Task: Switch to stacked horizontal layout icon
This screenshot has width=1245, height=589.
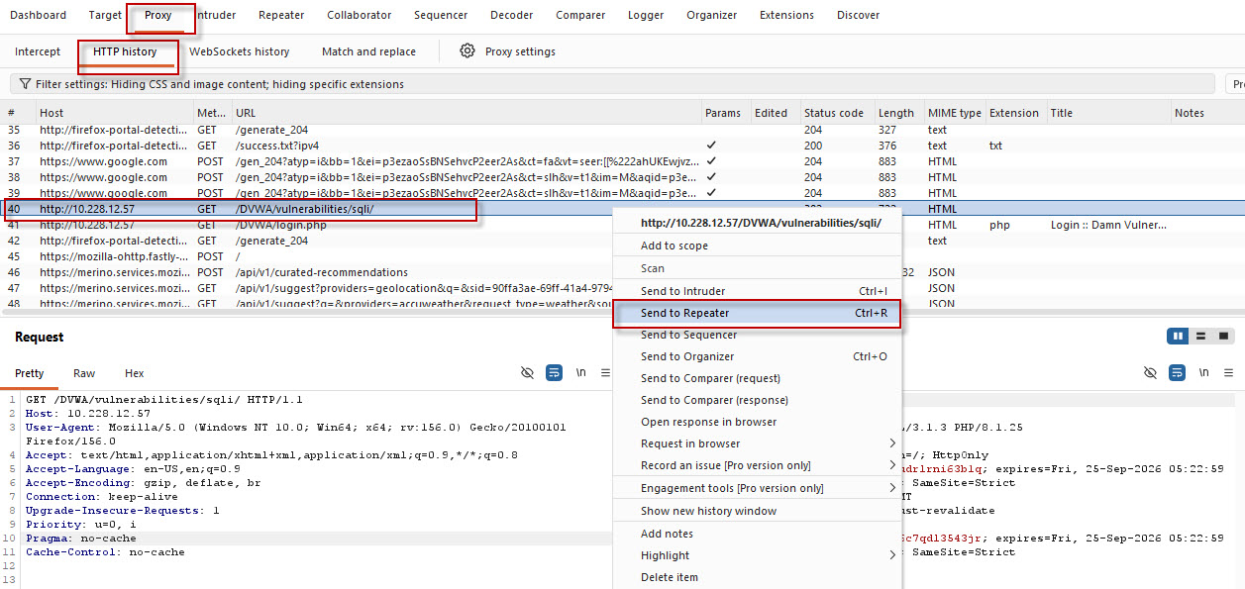Action: coord(1200,337)
